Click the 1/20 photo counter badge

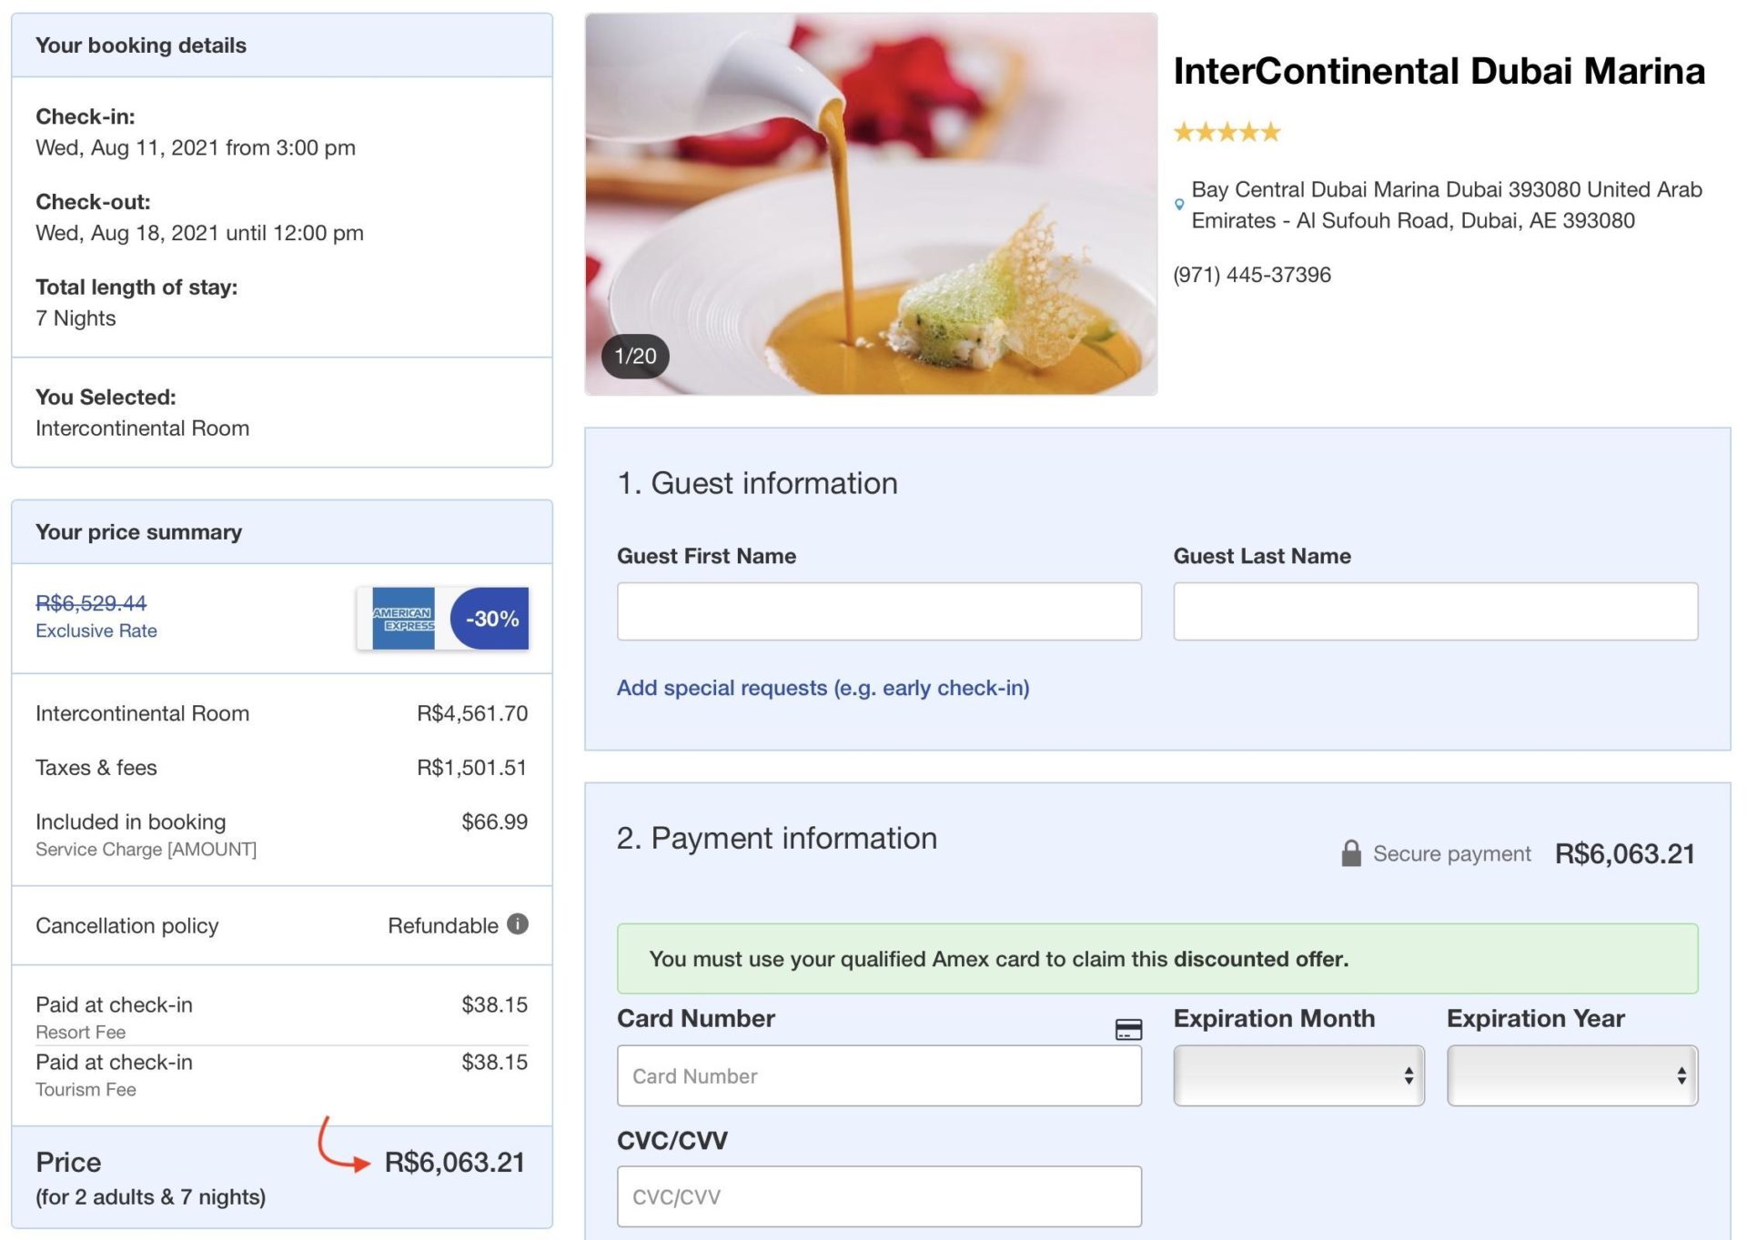click(635, 356)
